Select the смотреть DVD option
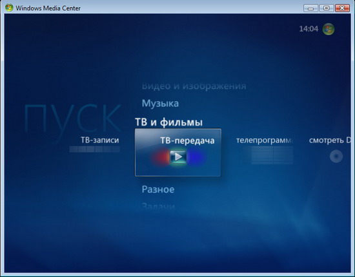 (330, 140)
